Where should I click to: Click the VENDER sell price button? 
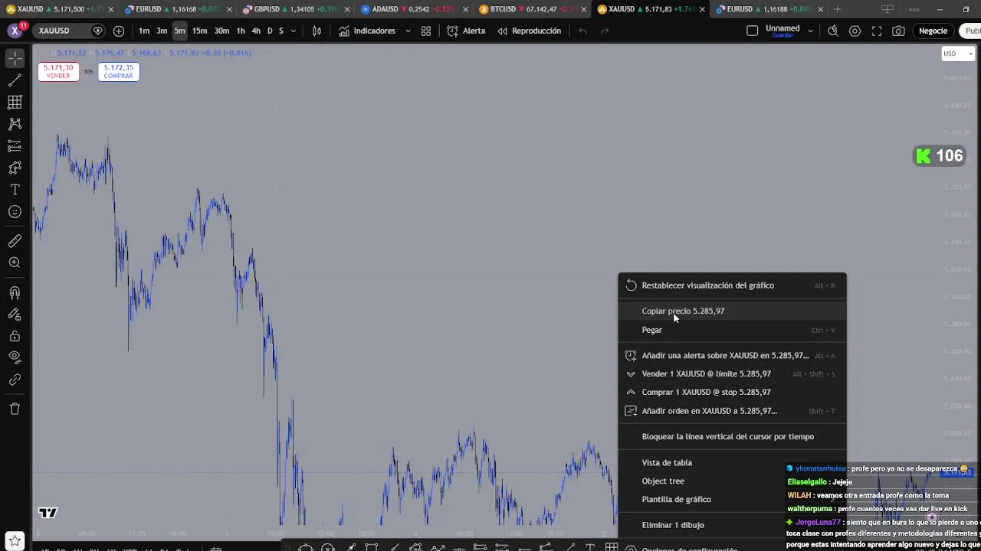coord(58,71)
